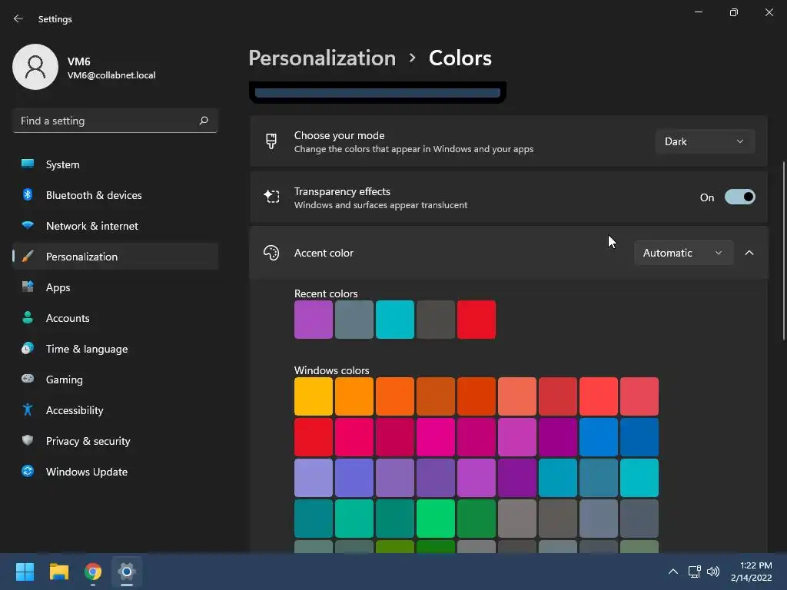Go to Network & internet
This screenshot has height=590, width=787.
pos(115,225)
